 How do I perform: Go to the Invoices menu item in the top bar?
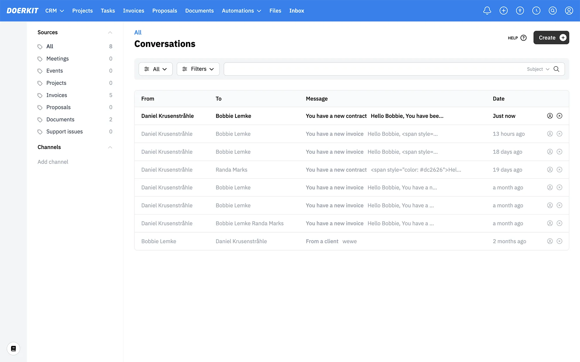click(x=133, y=11)
